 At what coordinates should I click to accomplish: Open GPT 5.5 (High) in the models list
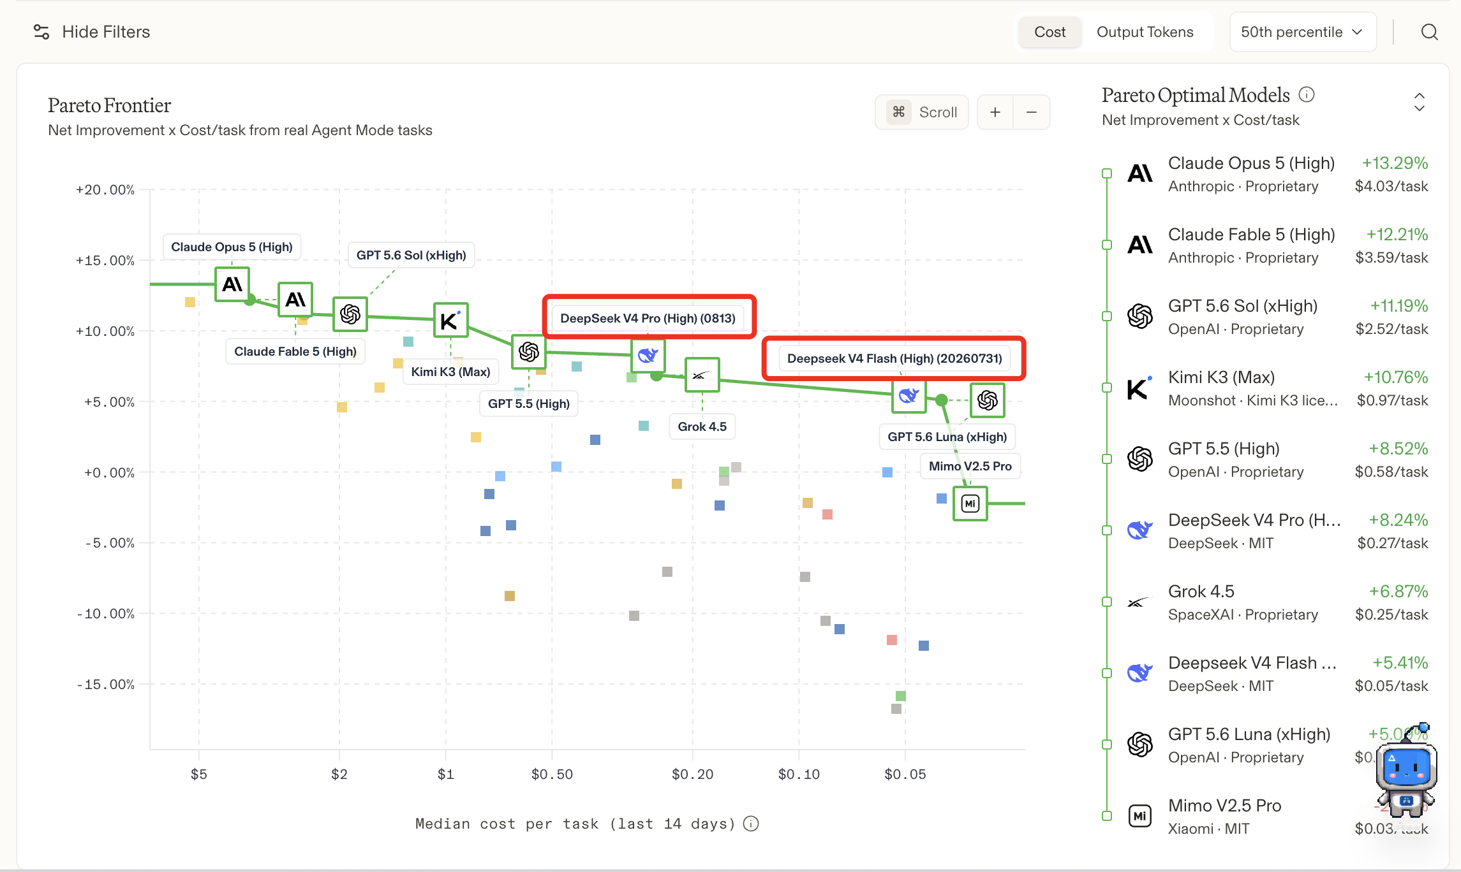[1224, 449]
